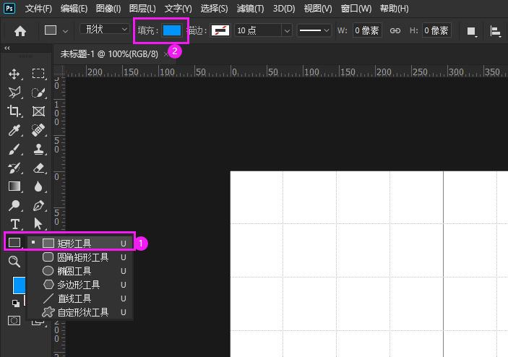
Task: Select the Crop tool
Action: [14, 111]
